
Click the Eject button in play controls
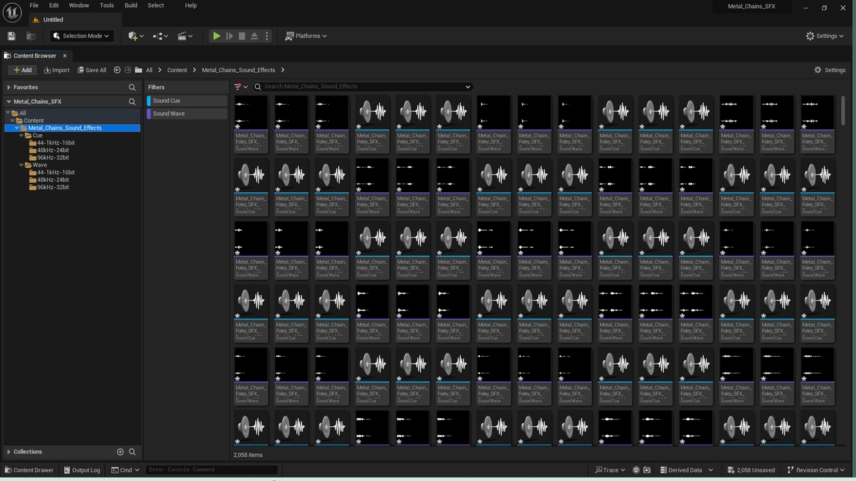tap(254, 36)
